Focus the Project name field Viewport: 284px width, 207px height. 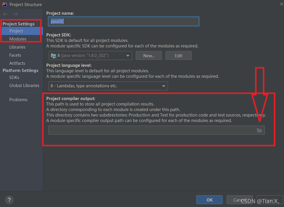click(x=124, y=21)
